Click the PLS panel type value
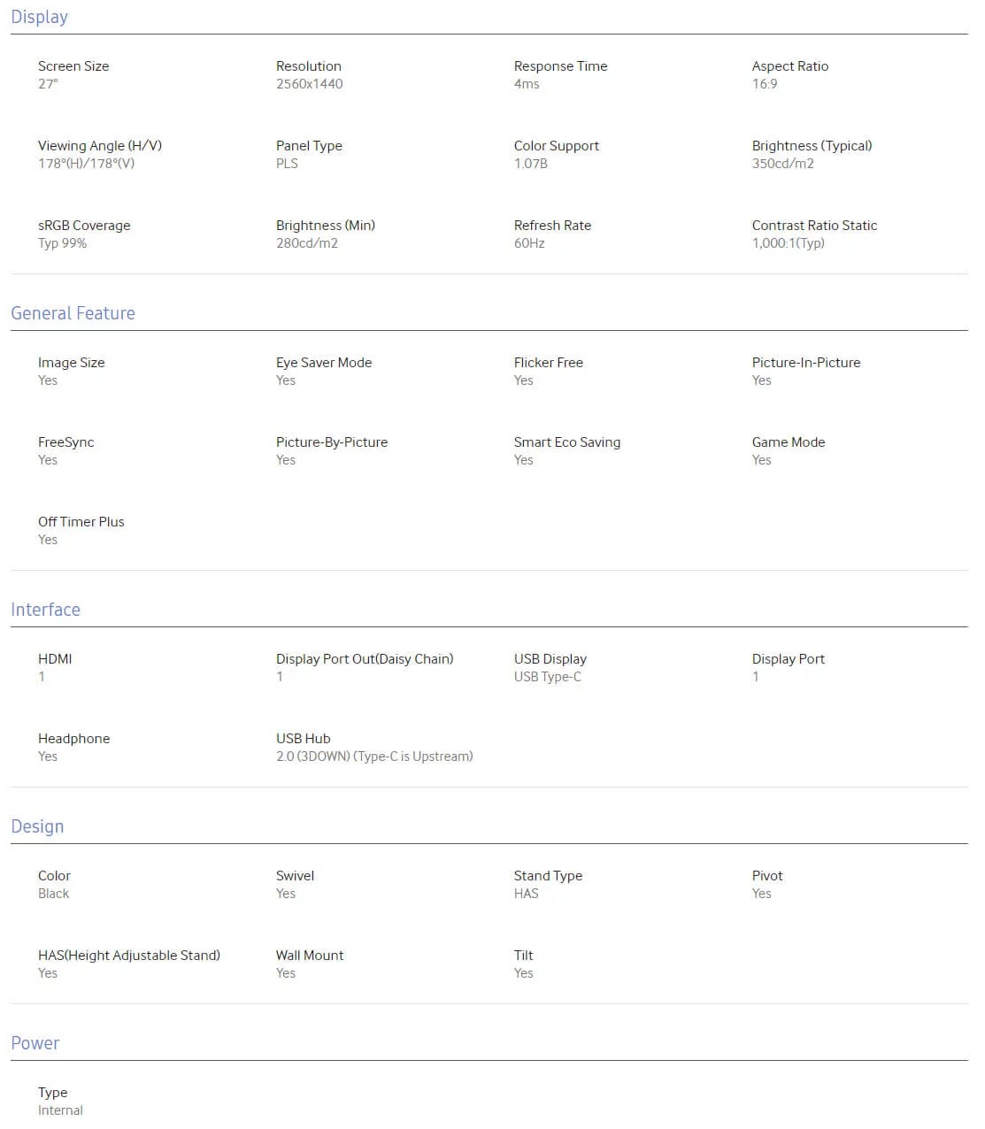Viewport: 985px width, 1129px height. 287,164
